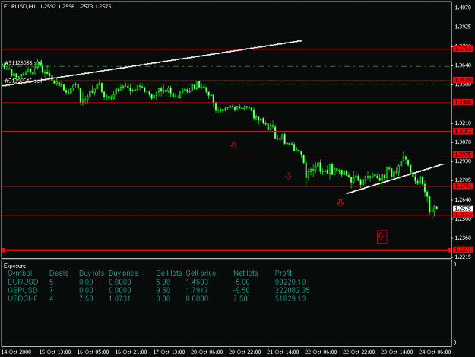This screenshot has height=357, width=475.
Task: Click the Deals column header
Action: click(59, 273)
